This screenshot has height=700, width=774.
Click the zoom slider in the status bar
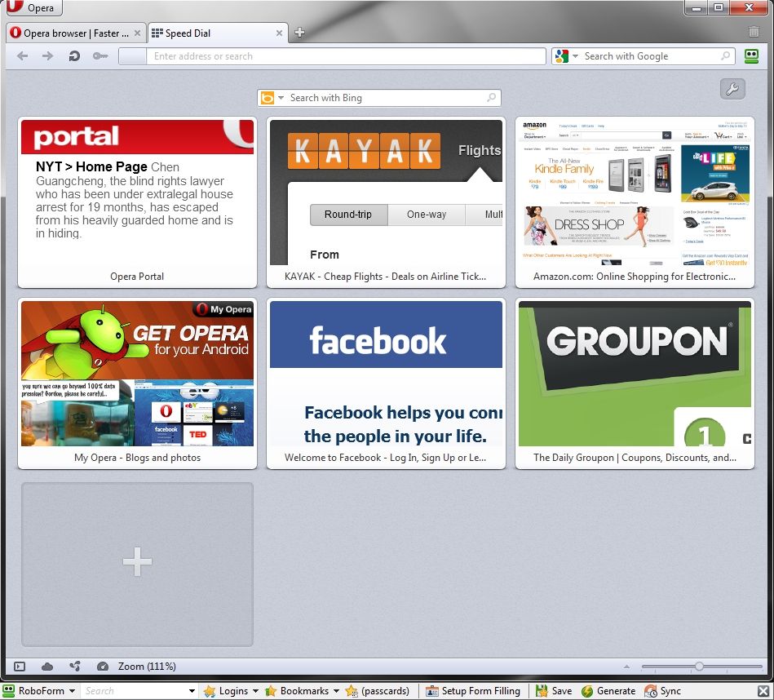pos(701,667)
